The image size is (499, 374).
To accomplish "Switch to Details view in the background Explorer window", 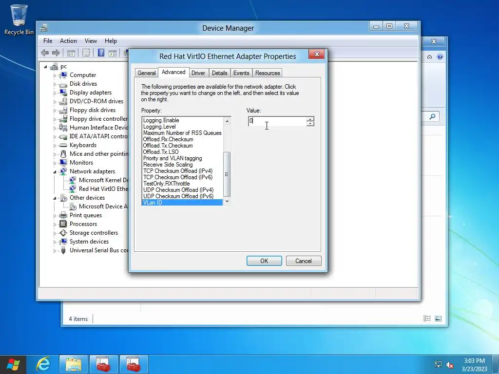I will (x=427, y=318).
